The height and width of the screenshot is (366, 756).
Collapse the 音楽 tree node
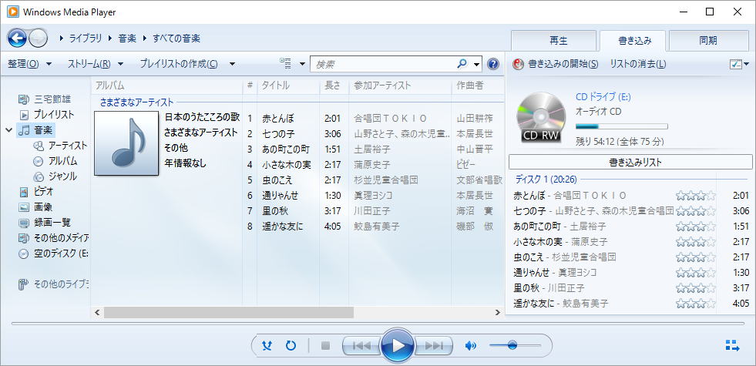click(9, 129)
